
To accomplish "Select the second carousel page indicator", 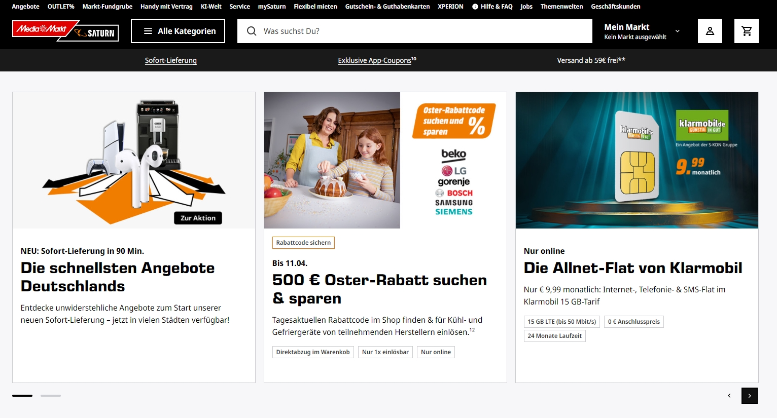I will [51, 396].
